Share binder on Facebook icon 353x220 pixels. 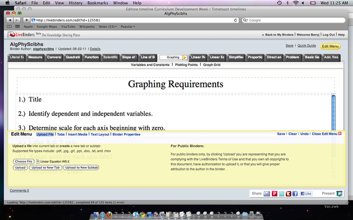click(295, 194)
